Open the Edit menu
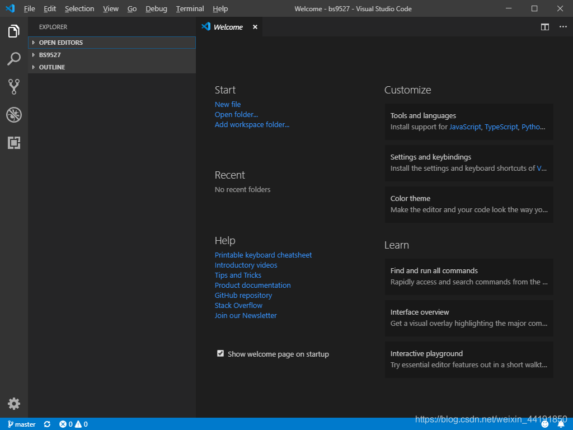 [50, 9]
